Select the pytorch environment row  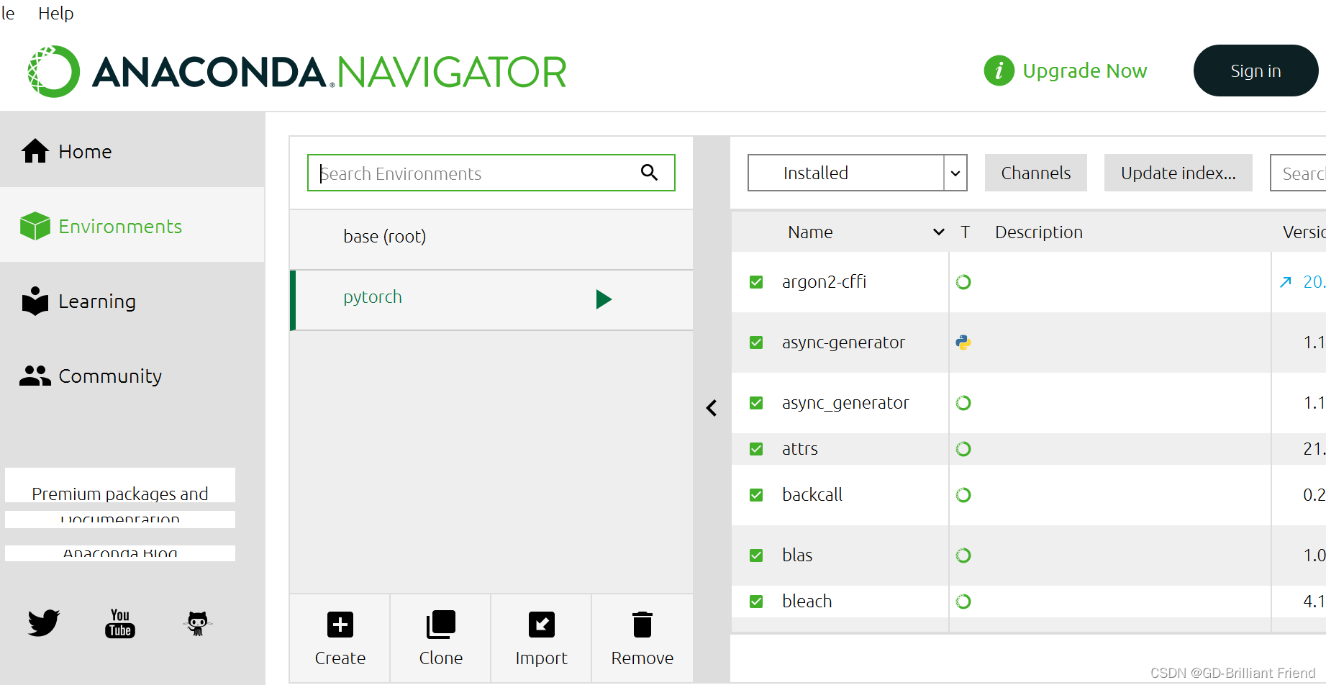coord(491,300)
